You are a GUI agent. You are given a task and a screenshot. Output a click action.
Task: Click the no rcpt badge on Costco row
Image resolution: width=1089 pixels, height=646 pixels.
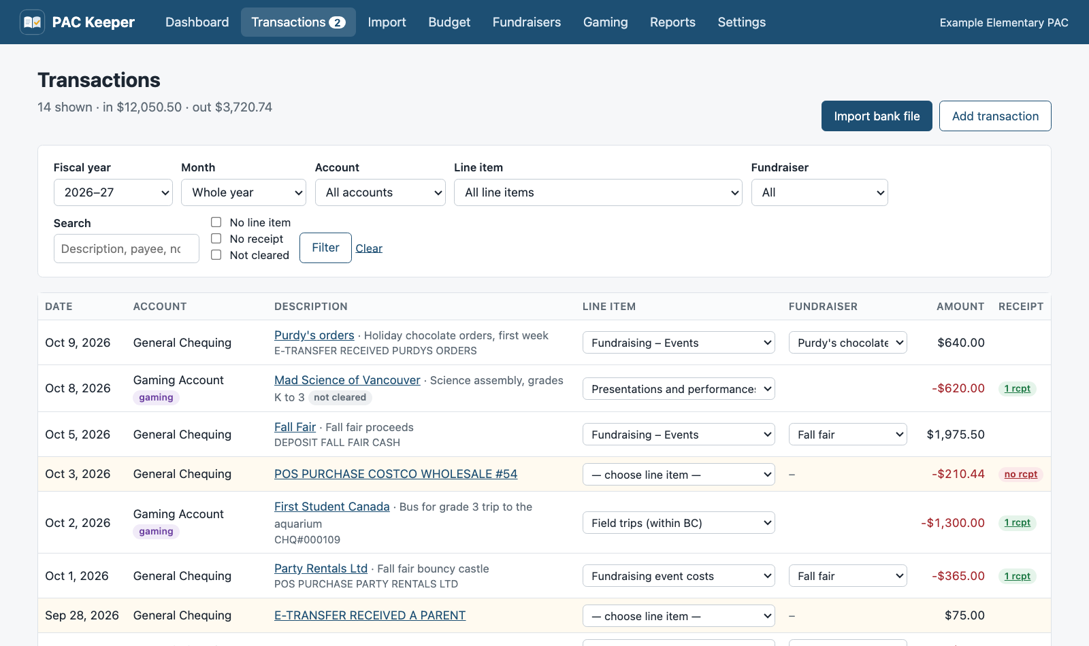1021,474
